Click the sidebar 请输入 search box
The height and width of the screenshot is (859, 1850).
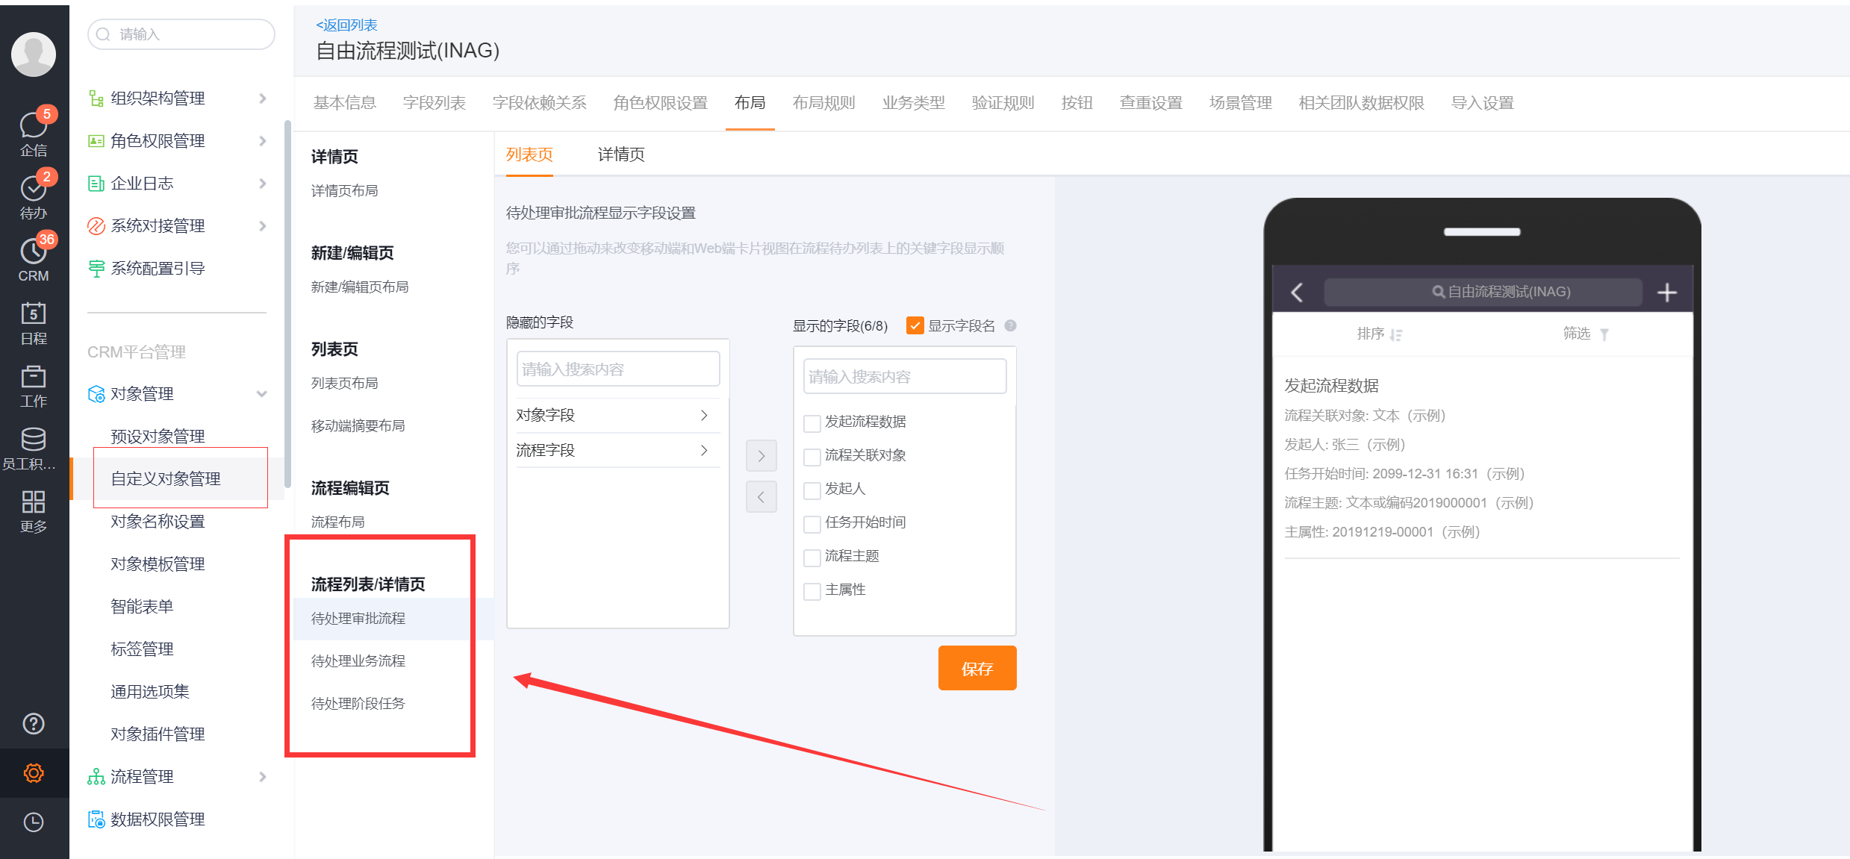coord(181,34)
